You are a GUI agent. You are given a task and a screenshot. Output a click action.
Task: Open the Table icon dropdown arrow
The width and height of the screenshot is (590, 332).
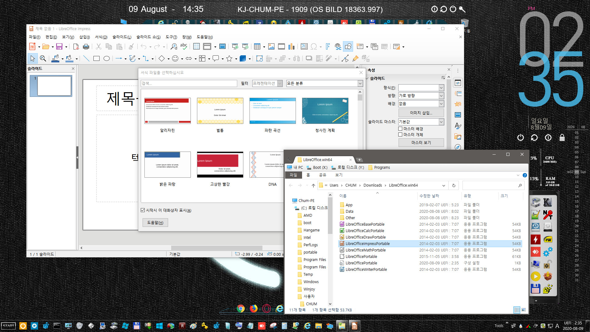[264, 47]
